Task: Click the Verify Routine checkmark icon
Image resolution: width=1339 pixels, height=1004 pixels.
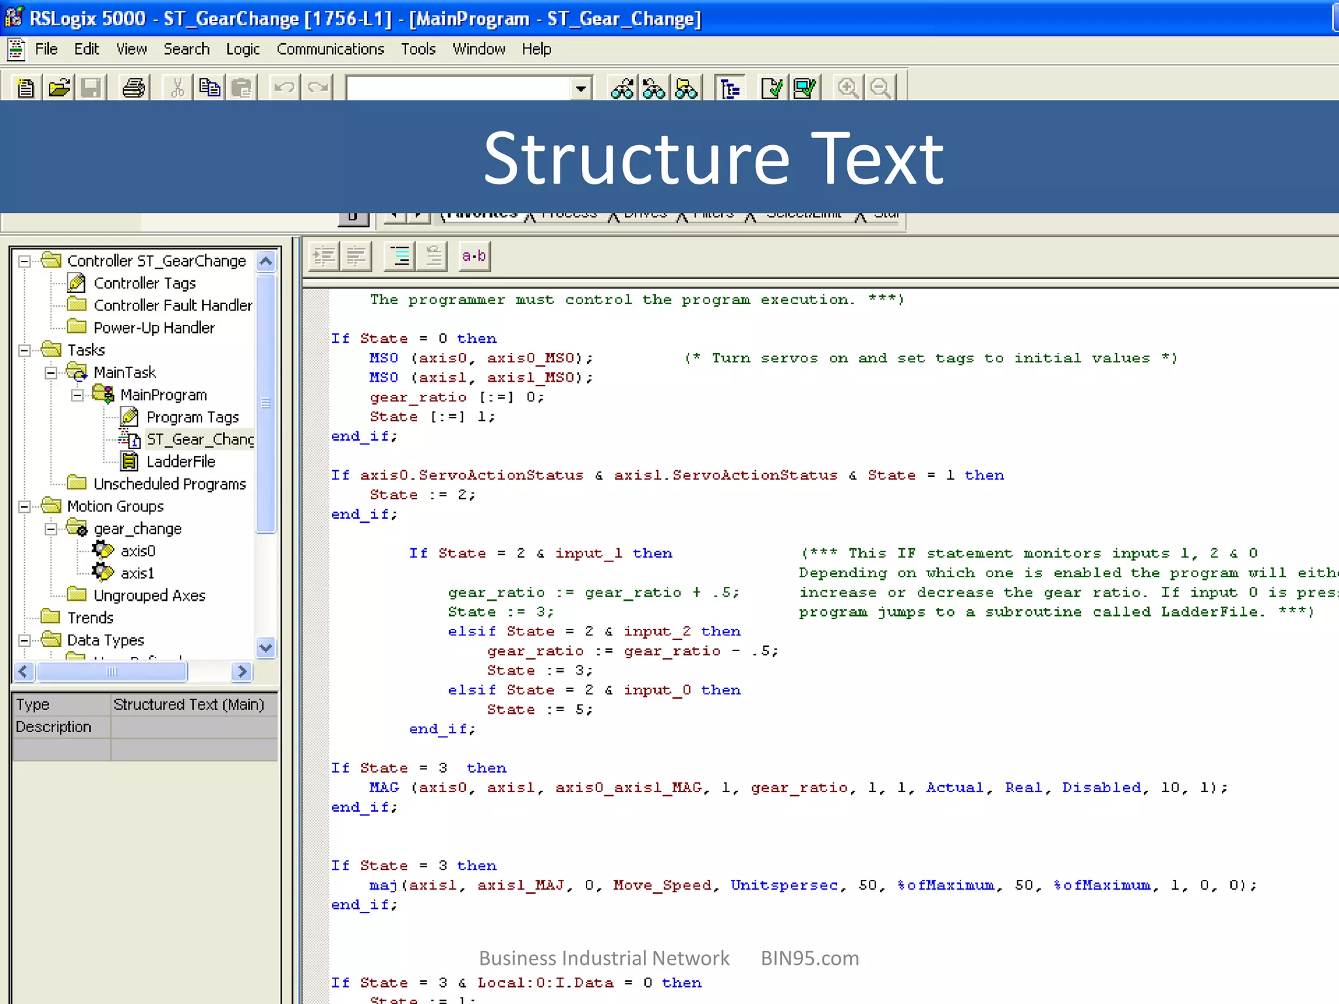Action: [x=771, y=88]
